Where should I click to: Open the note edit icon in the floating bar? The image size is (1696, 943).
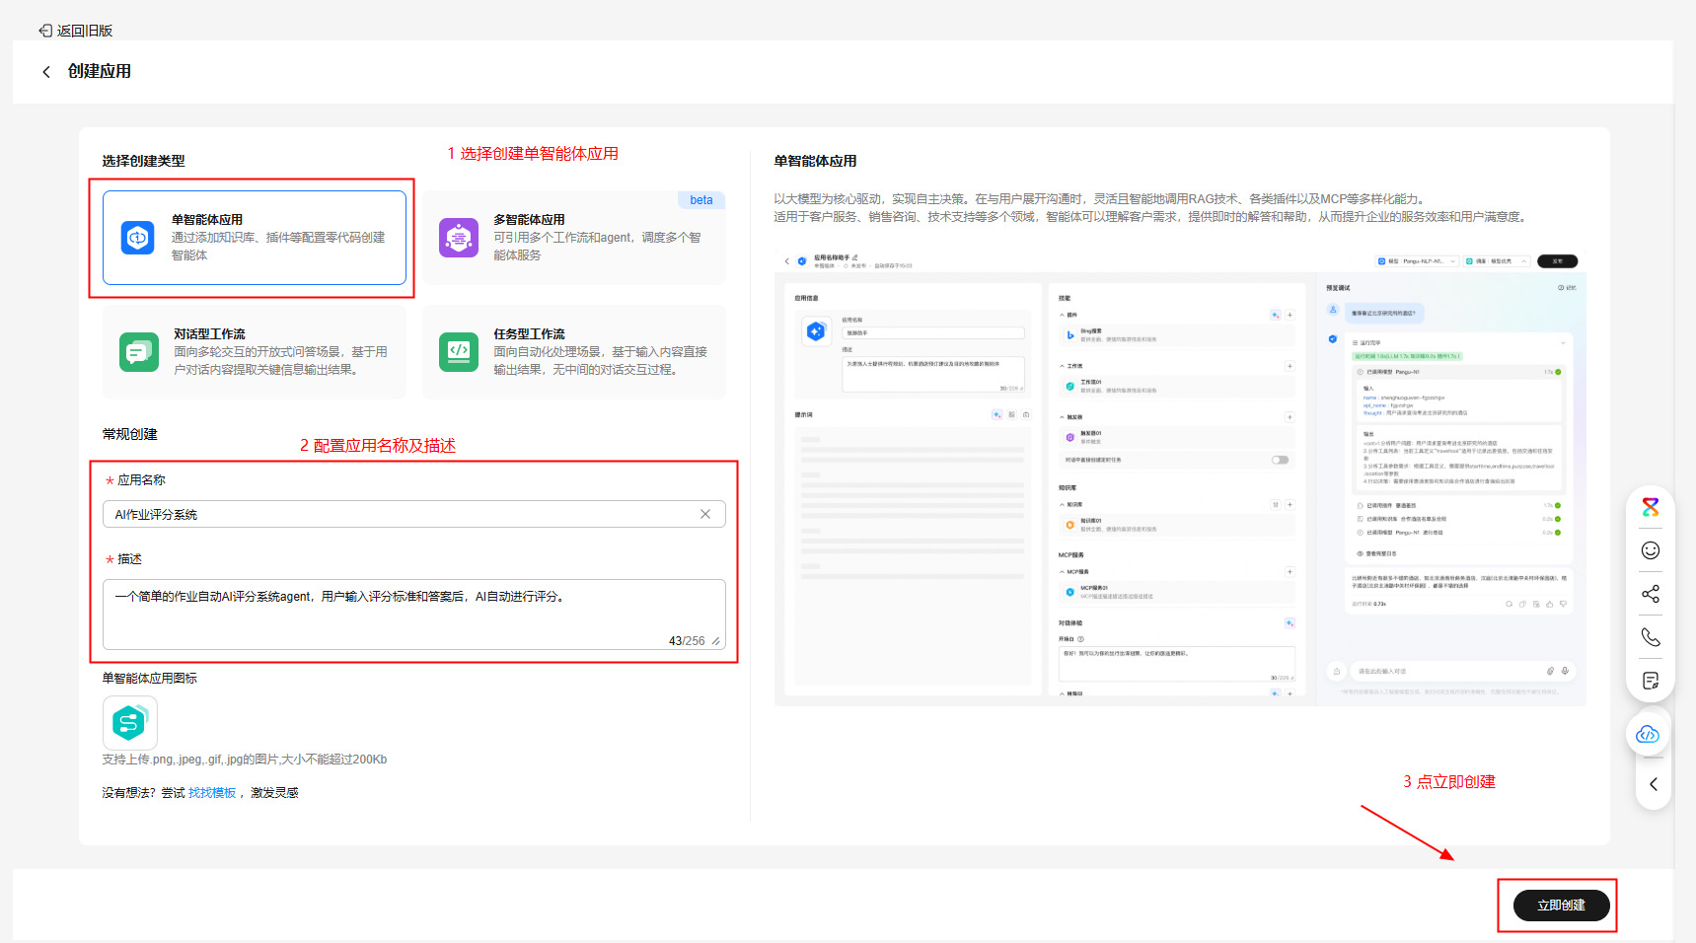tap(1651, 681)
